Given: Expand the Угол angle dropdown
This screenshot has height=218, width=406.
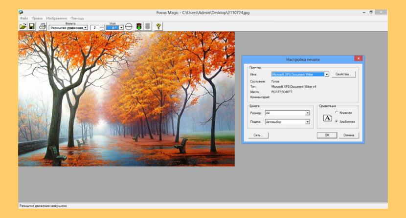Looking at the screenshot, I should click(x=121, y=28).
